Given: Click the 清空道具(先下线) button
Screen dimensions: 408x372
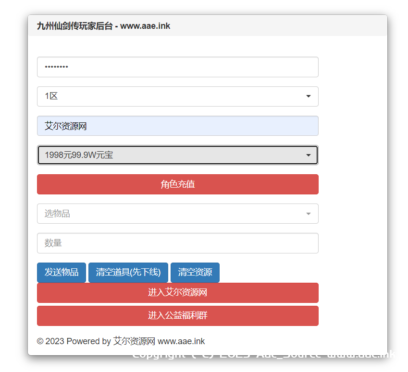Looking at the screenshot, I should click(128, 273).
